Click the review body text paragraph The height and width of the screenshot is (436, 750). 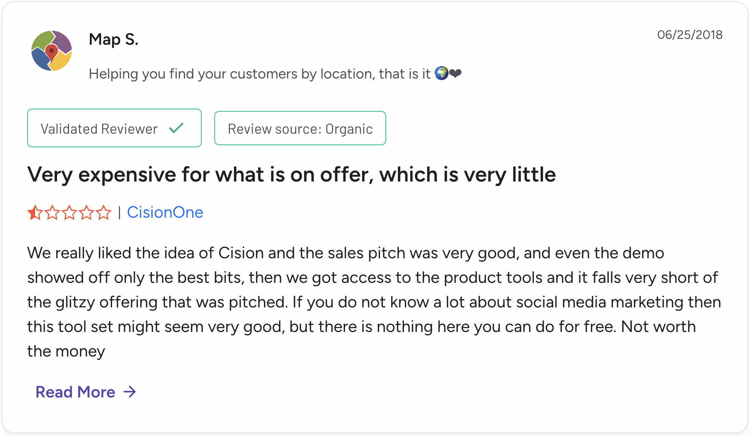pyautogui.click(x=374, y=302)
